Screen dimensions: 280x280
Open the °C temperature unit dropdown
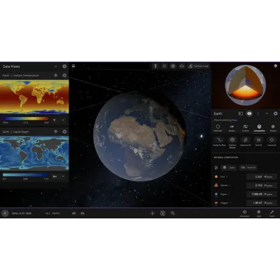[59, 120]
